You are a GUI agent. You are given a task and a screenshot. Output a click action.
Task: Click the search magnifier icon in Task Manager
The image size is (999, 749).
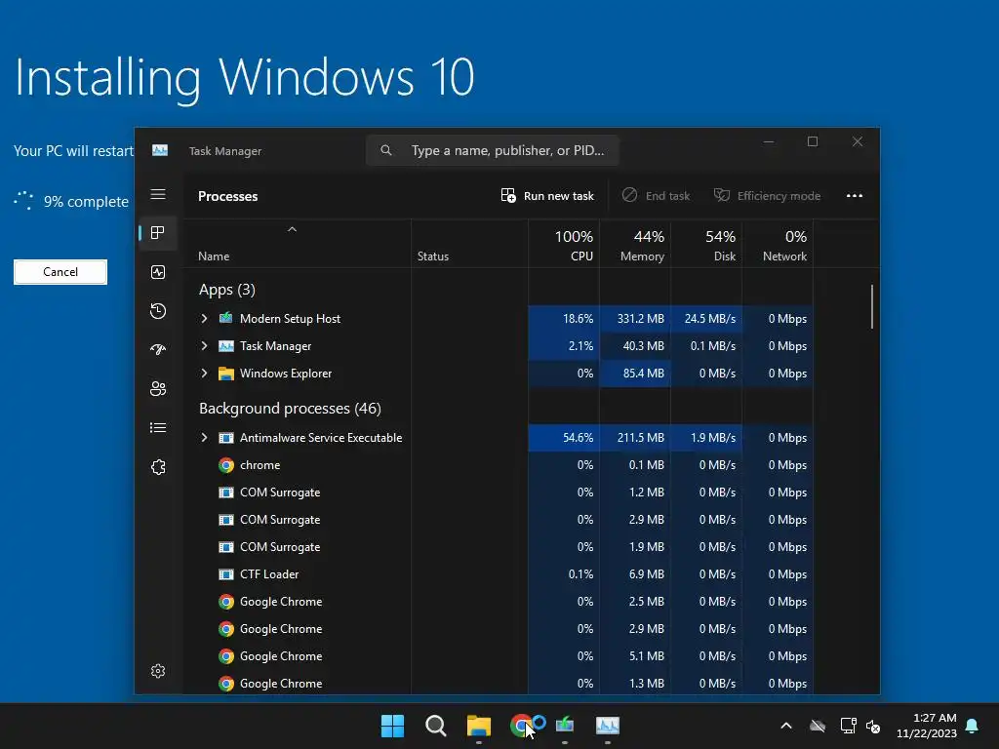386,150
